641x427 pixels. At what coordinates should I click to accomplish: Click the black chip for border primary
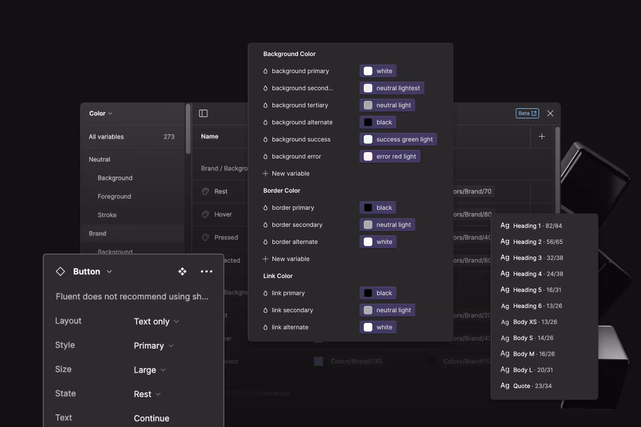378,208
